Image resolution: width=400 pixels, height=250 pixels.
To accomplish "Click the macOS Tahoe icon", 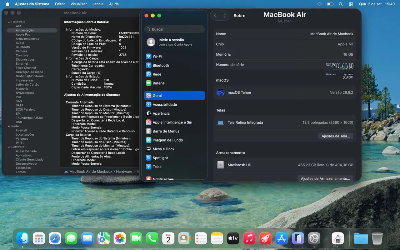I will pos(221,92).
